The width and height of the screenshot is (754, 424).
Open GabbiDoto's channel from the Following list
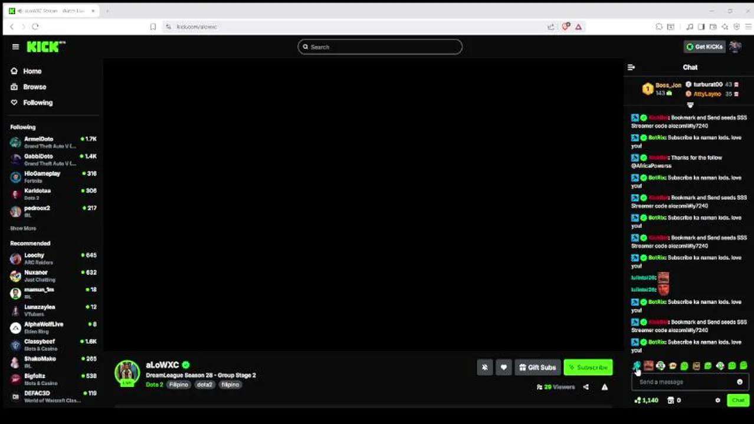[53, 160]
